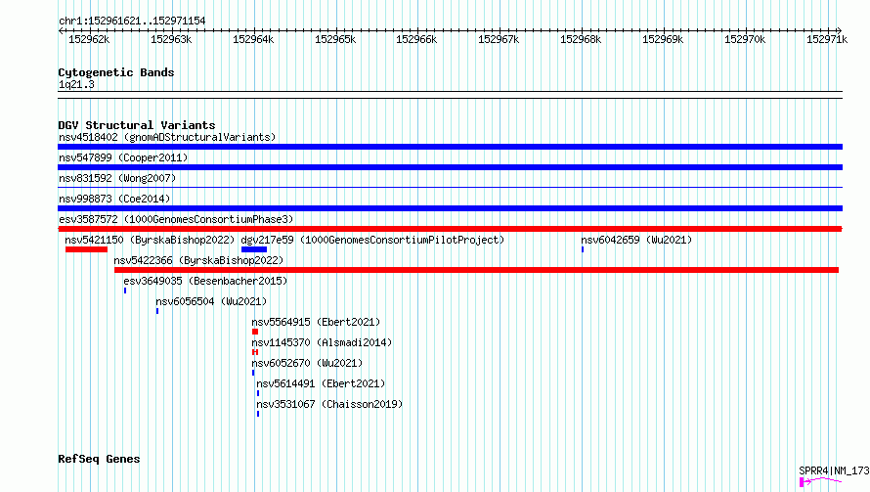The width and height of the screenshot is (870, 492).
Task: Click the dgv217e59 PilotProject variant label
Action: [x=372, y=240]
